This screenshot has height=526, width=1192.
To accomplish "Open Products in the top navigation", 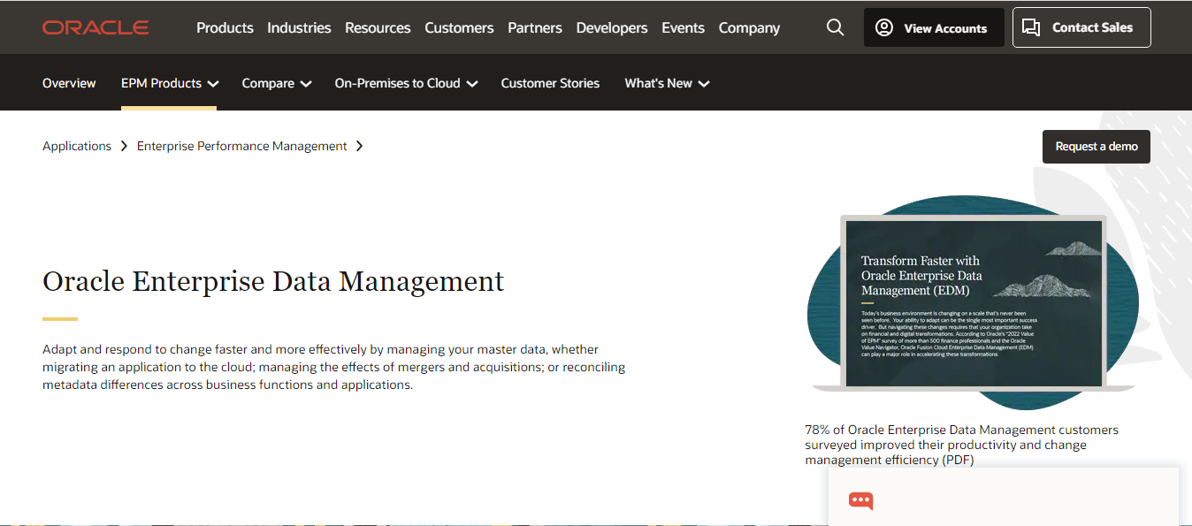I will click(225, 27).
